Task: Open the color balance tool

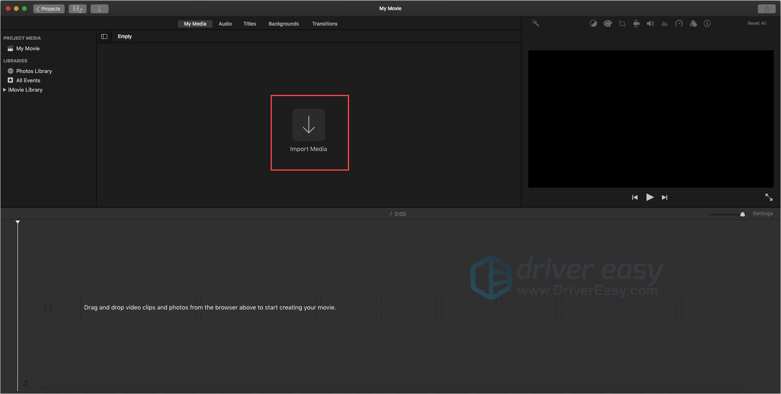Action: point(593,24)
